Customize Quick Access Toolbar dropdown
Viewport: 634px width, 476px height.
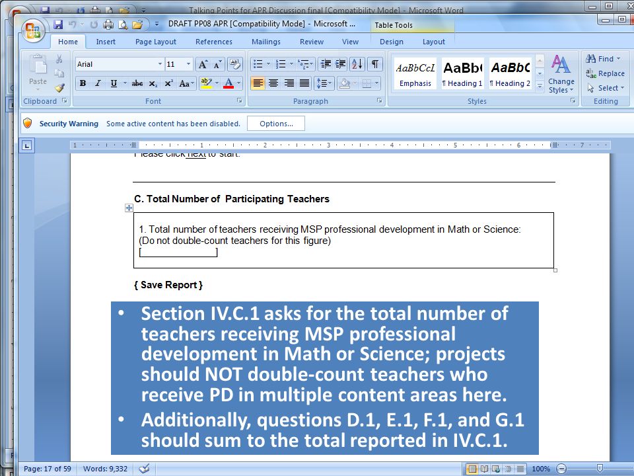157,24
